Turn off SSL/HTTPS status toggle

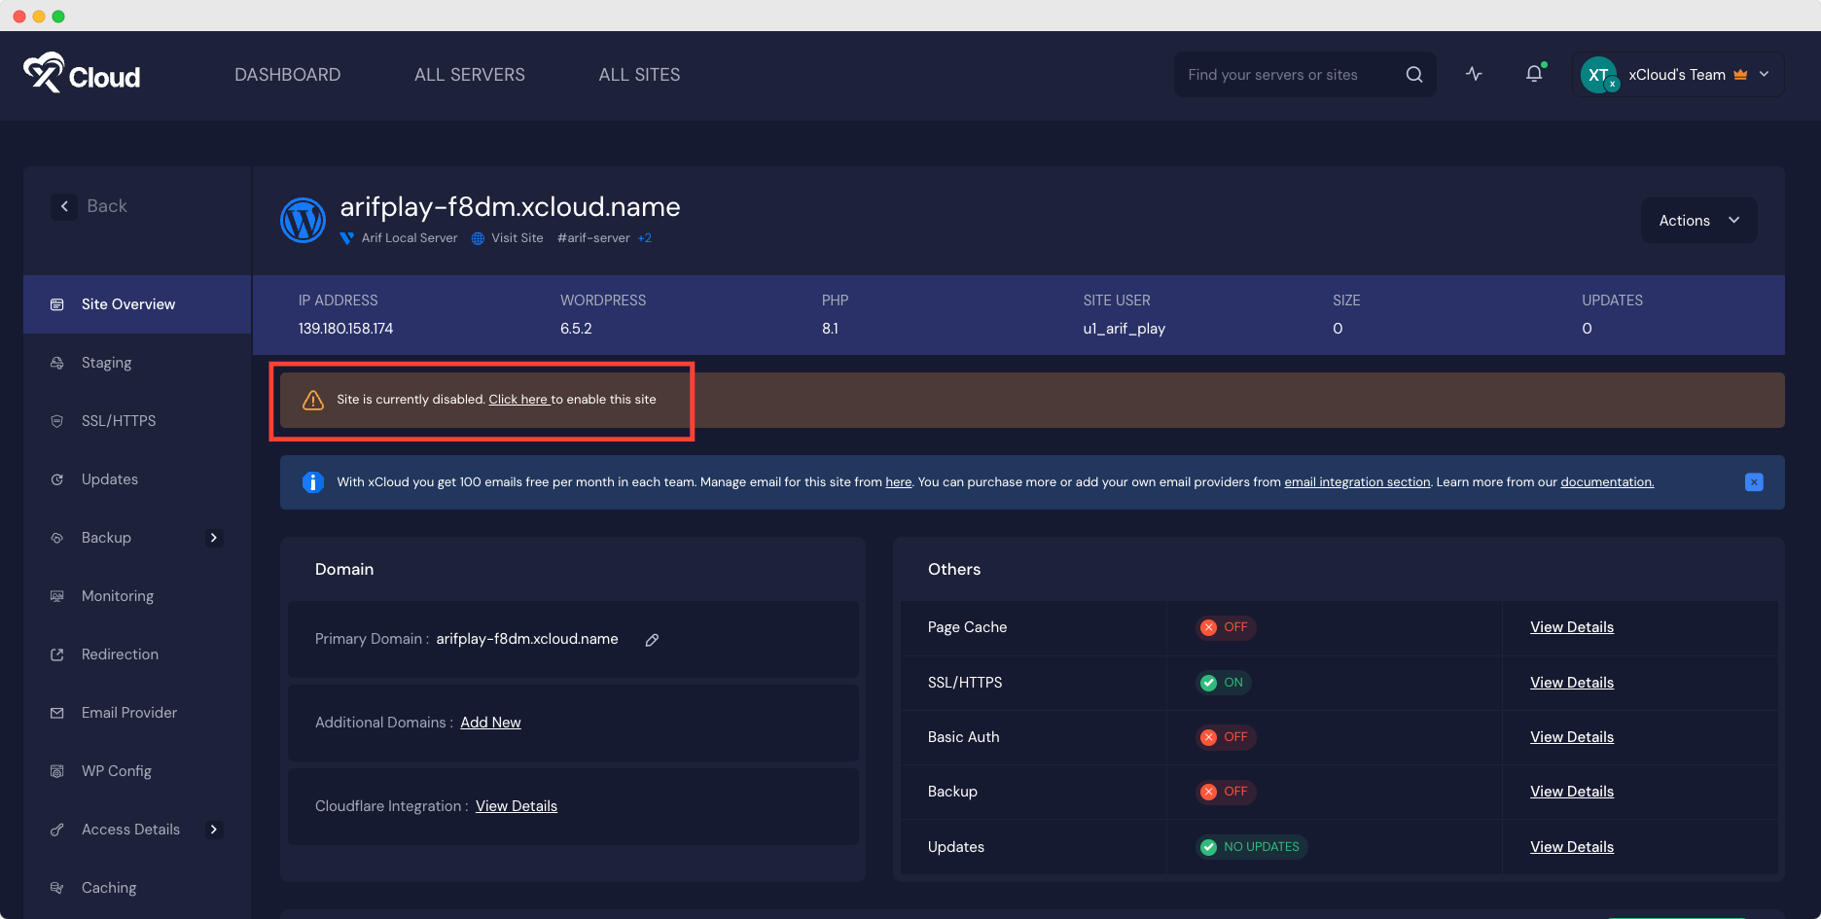click(x=1223, y=682)
